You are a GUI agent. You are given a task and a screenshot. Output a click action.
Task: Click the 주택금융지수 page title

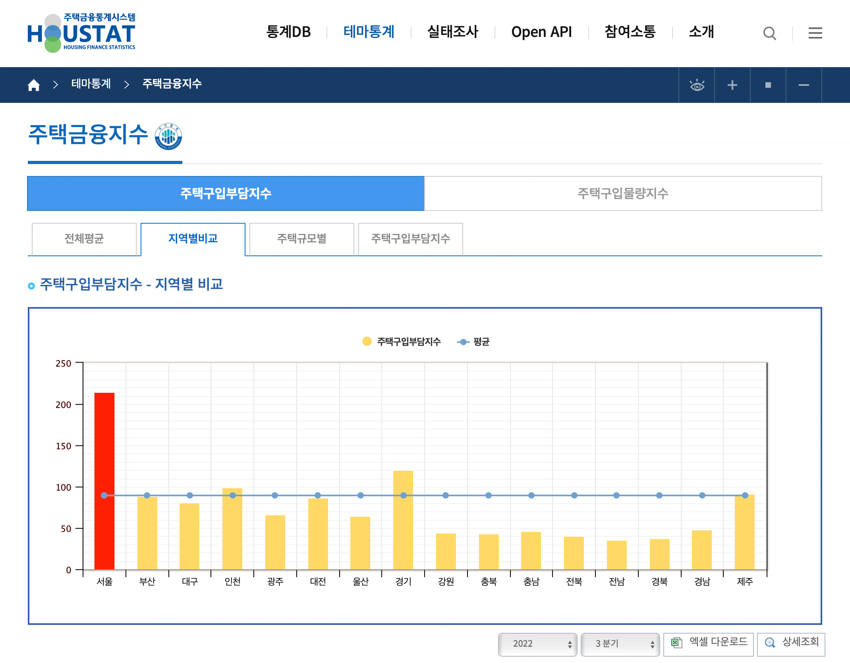coord(88,135)
